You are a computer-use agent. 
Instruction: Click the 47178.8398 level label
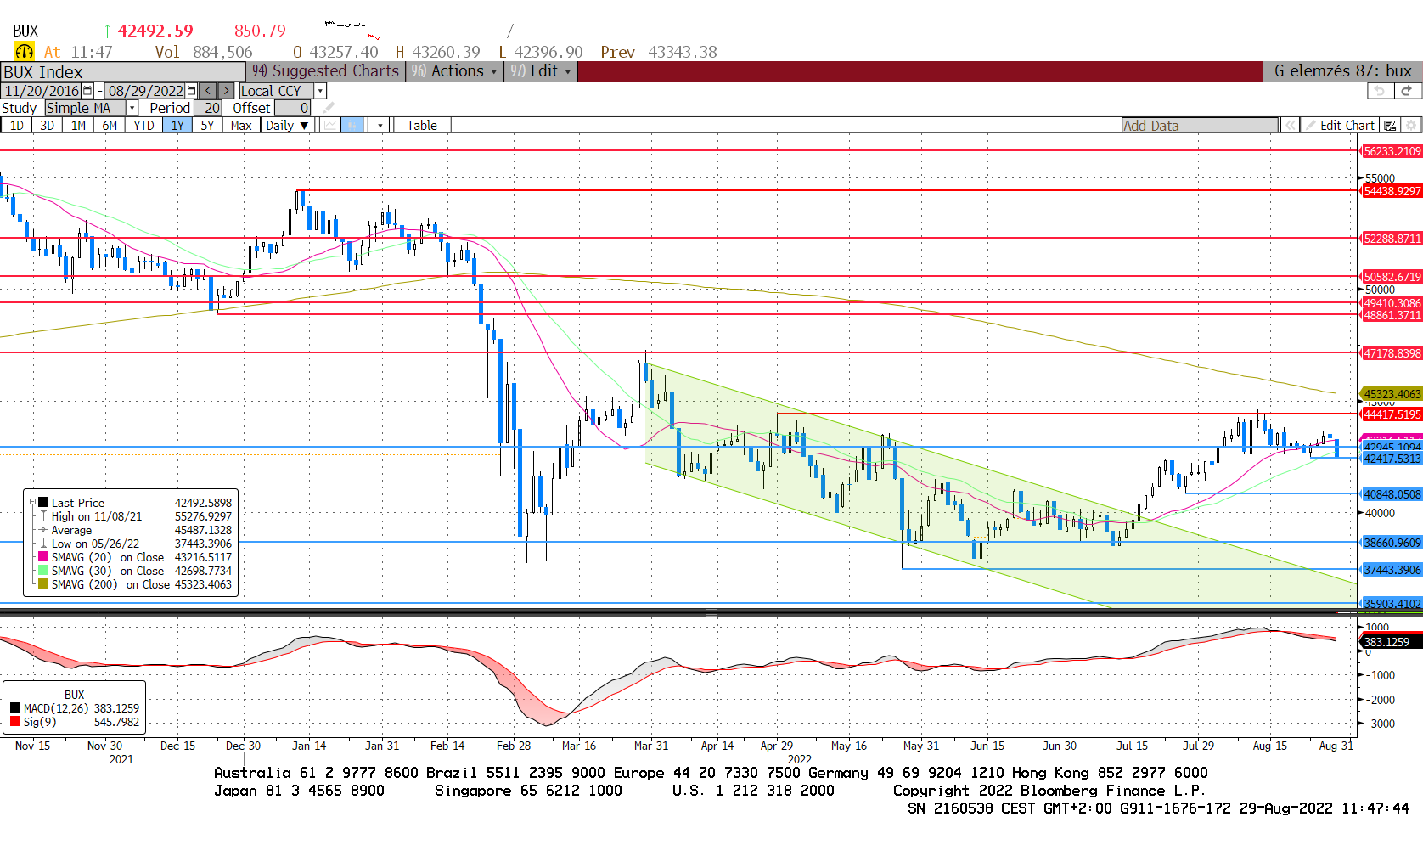click(x=1392, y=353)
